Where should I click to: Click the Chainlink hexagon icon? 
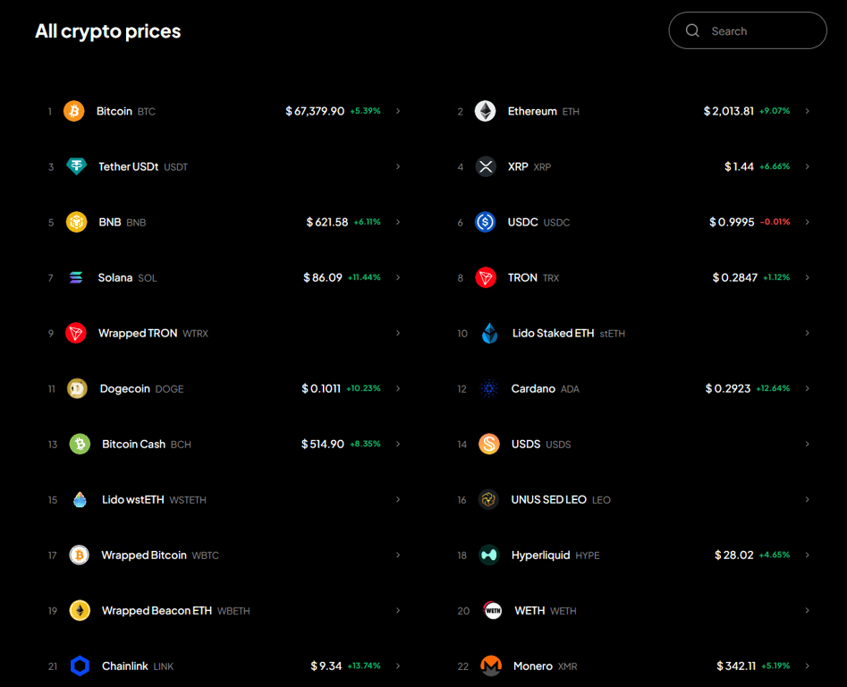79,666
